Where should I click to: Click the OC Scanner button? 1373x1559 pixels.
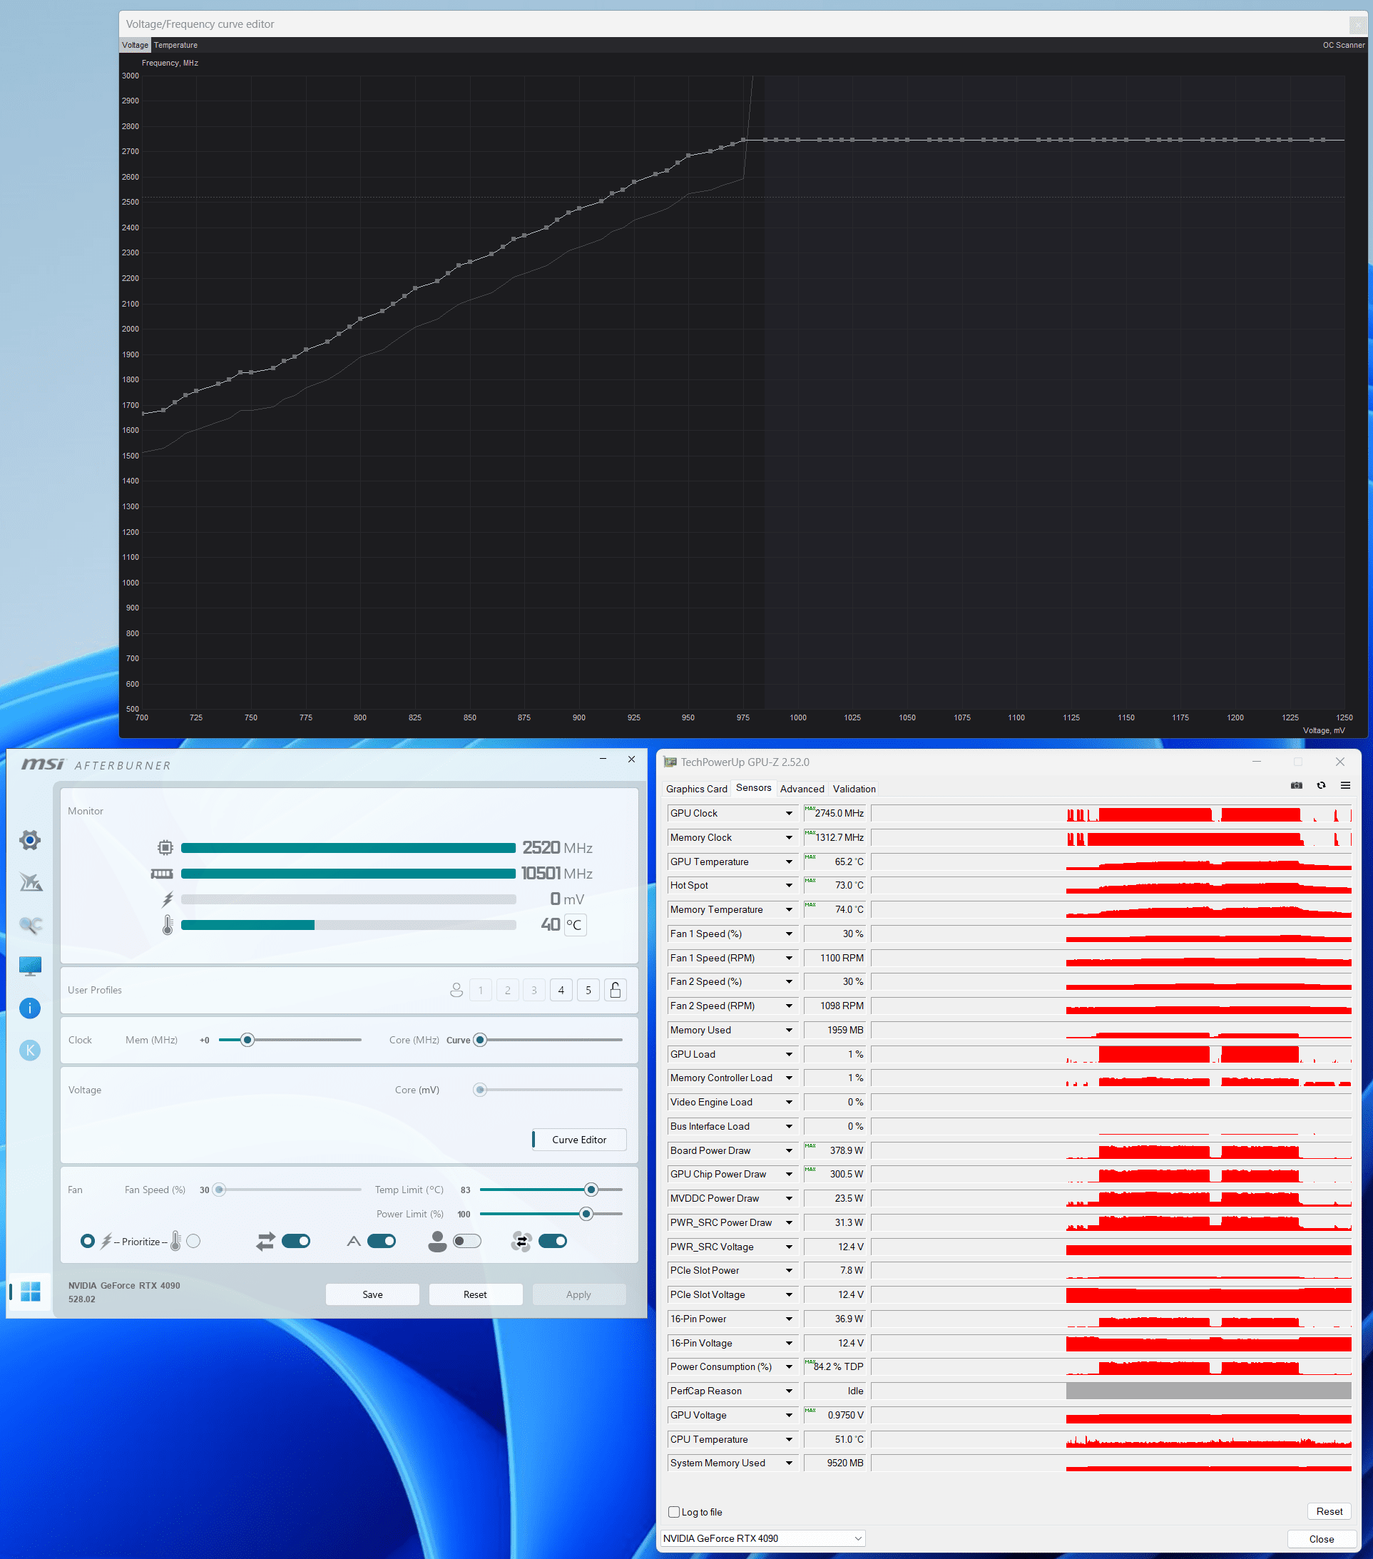pos(1343,45)
